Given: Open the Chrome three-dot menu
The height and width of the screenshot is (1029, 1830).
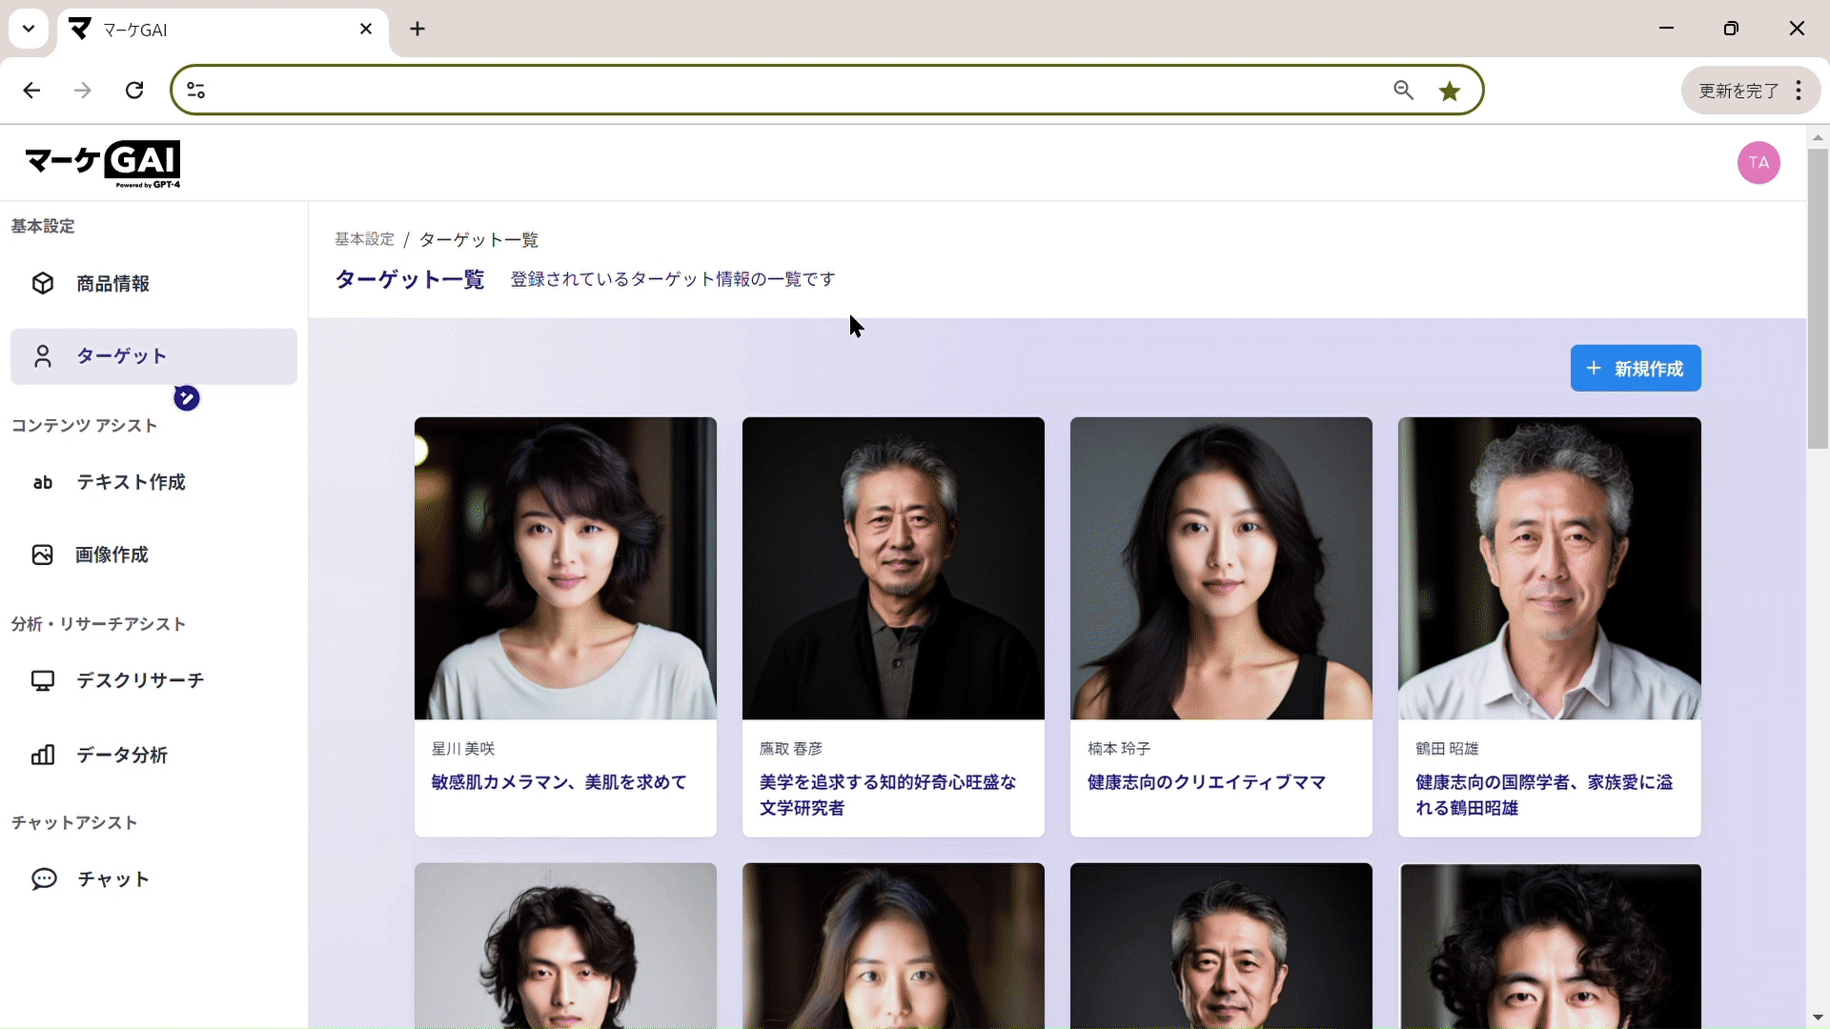Looking at the screenshot, I should [1799, 91].
